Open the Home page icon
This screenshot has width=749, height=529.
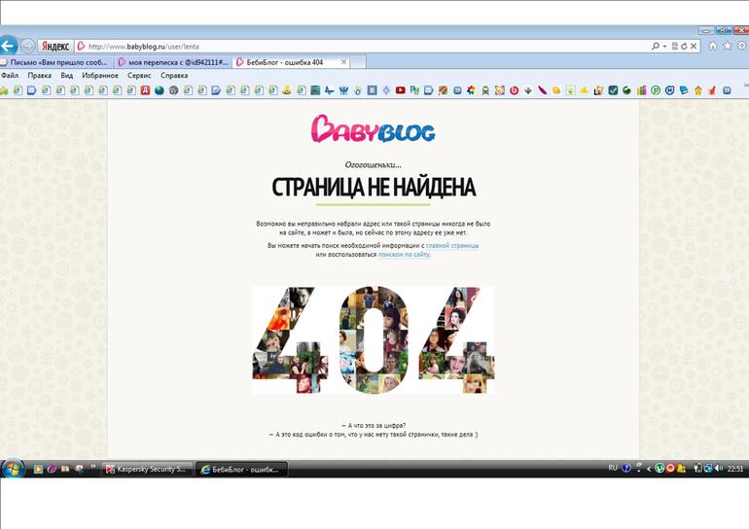tap(713, 46)
